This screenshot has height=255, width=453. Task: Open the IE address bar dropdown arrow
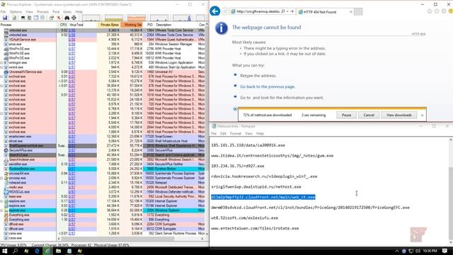tap(287, 11)
